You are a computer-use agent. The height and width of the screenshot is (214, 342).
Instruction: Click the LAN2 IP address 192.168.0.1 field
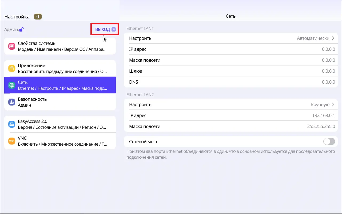pyautogui.click(x=323, y=115)
